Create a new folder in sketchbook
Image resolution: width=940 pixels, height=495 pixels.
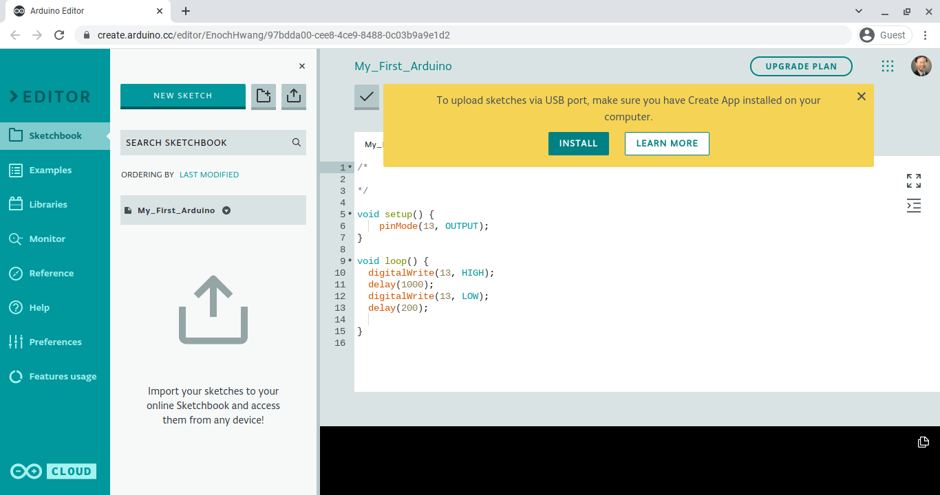264,96
